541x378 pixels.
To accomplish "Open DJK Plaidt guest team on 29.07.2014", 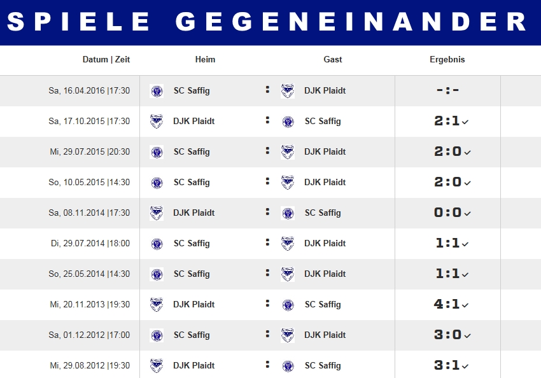I will click(x=325, y=244).
